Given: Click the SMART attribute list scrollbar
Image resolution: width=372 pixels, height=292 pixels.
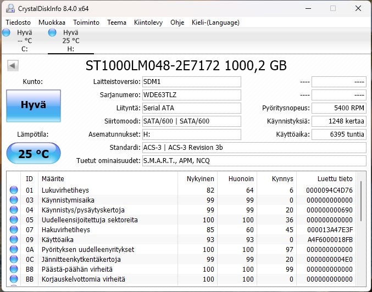Looking at the screenshot, I should [361, 201].
